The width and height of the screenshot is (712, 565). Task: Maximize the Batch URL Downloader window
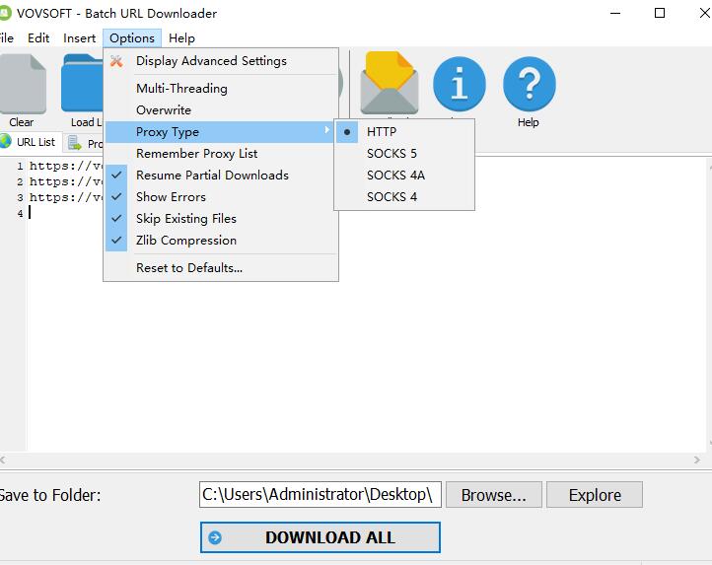[660, 13]
